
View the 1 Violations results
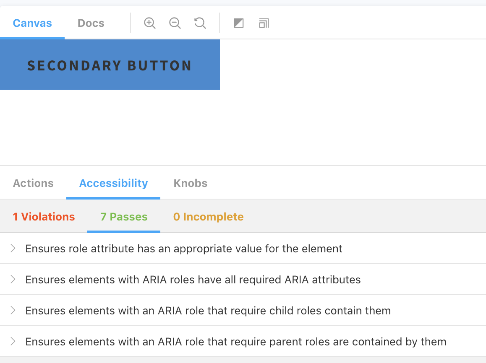pyautogui.click(x=44, y=217)
